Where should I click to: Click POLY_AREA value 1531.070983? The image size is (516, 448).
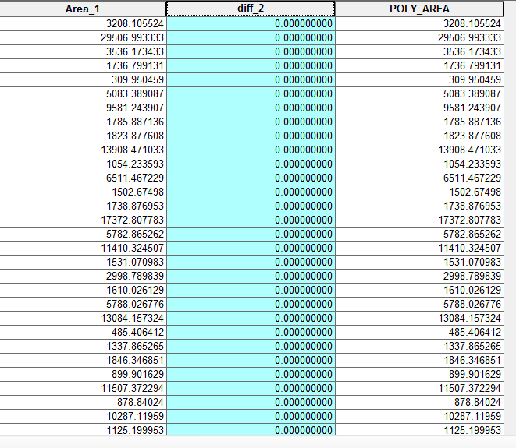(x=472, y=262)
